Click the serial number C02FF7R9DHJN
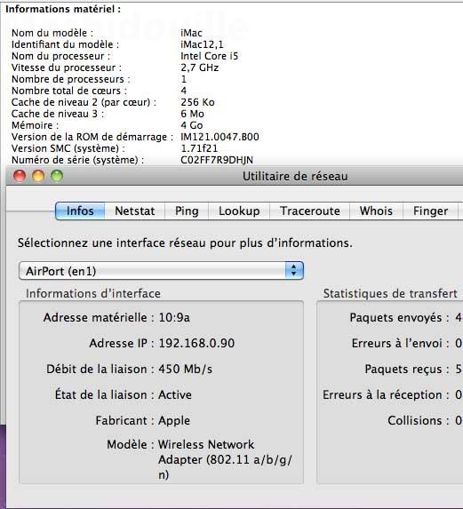 coord(217,160)
